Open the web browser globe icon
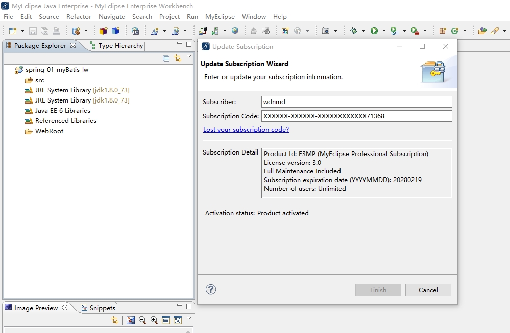This screenshot has width=510, height=333. pyautogui.click(x=235, y=31)
